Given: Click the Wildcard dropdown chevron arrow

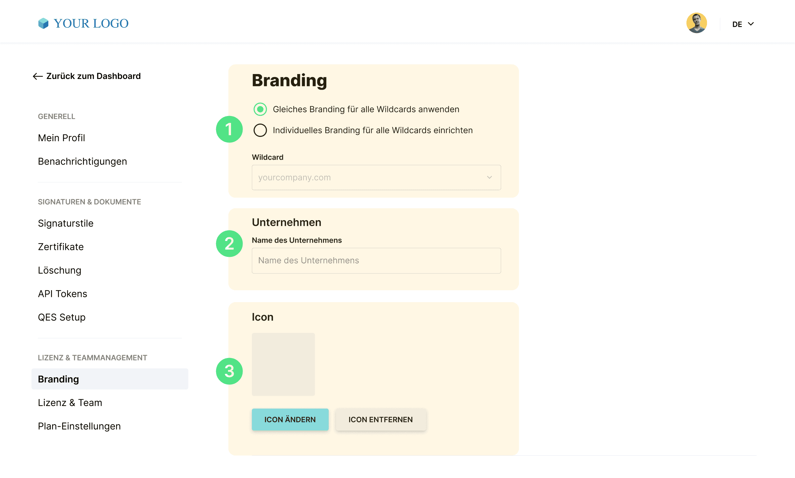Looking at the screenshot, I should [490, 178].
